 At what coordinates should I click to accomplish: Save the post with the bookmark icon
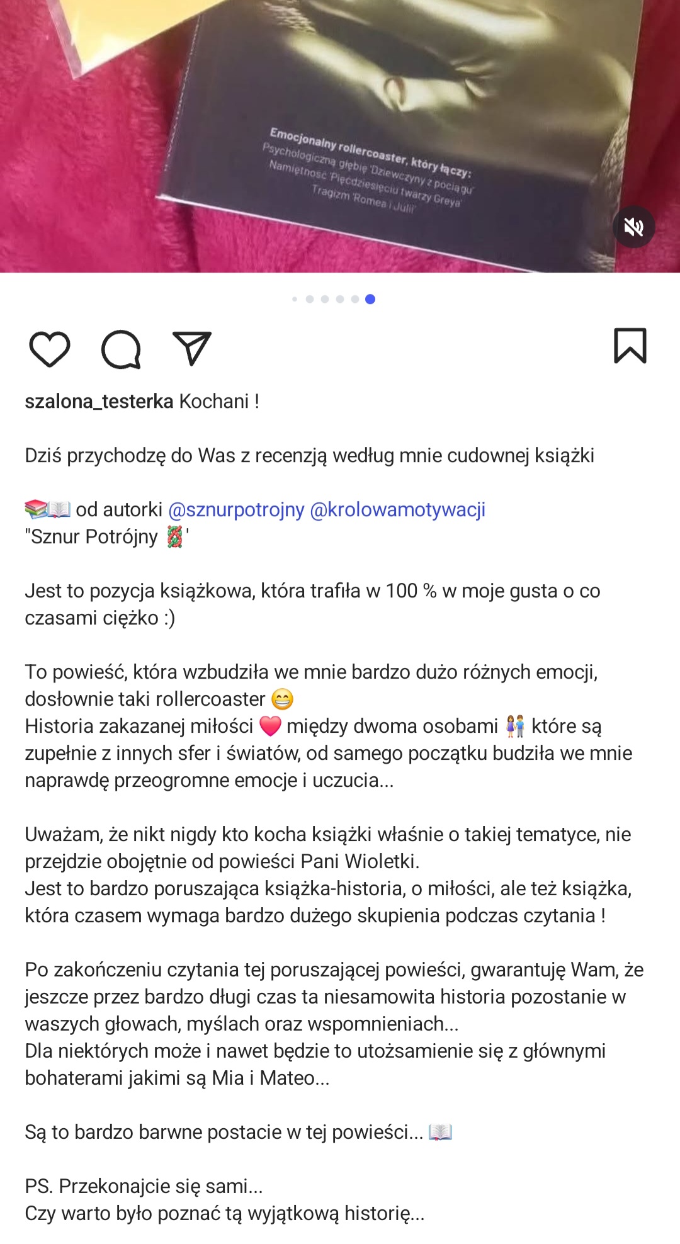[x=630, y=346]
